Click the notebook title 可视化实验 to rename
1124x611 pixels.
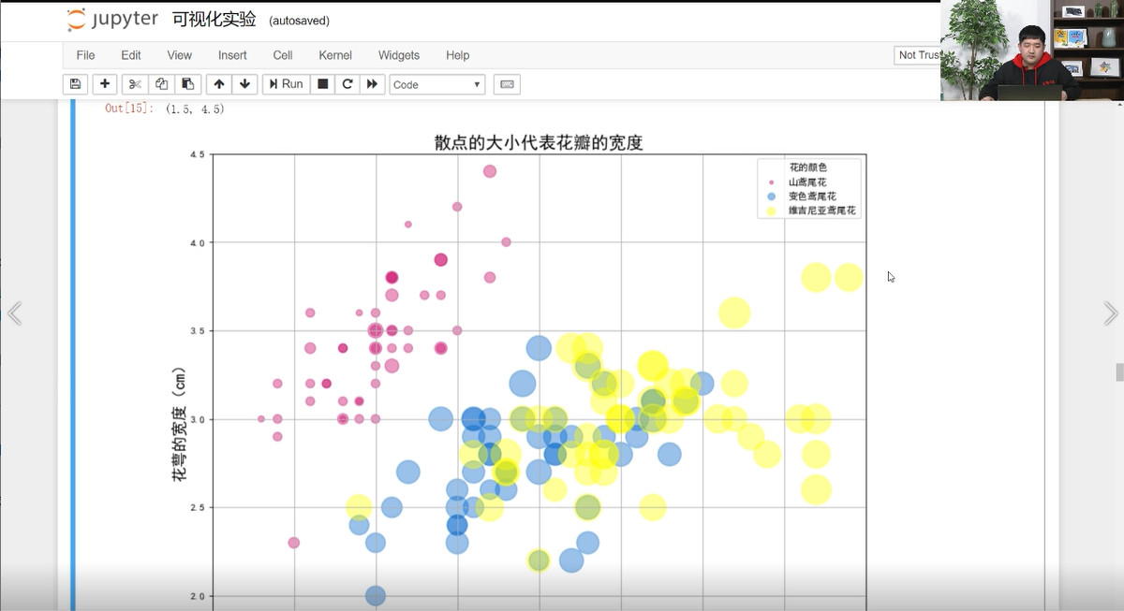(214, 20)
